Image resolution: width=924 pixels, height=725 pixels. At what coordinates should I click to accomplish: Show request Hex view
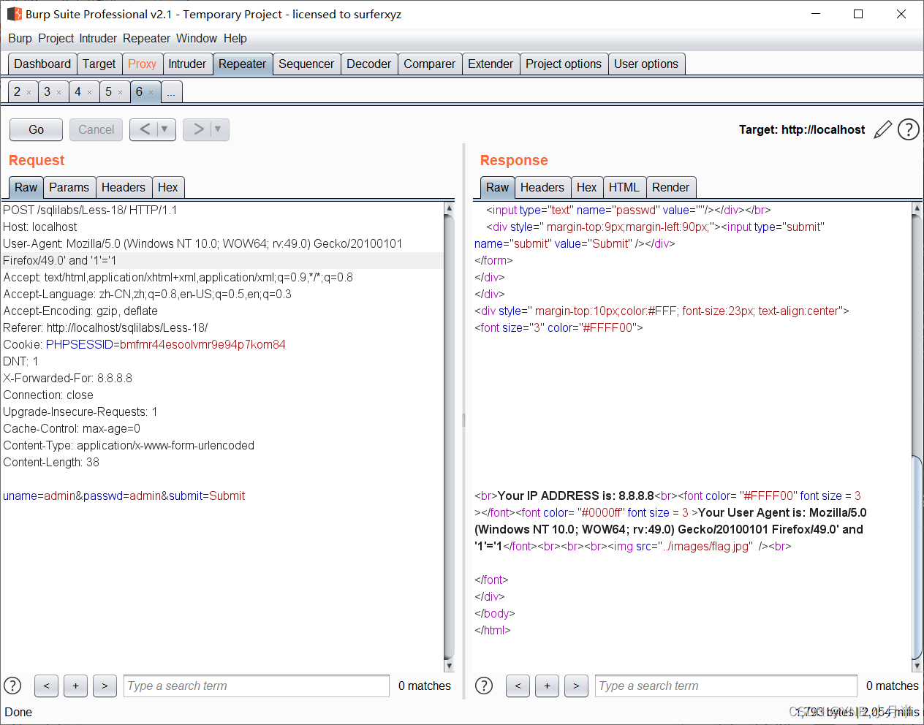click(x=168, y=188)
